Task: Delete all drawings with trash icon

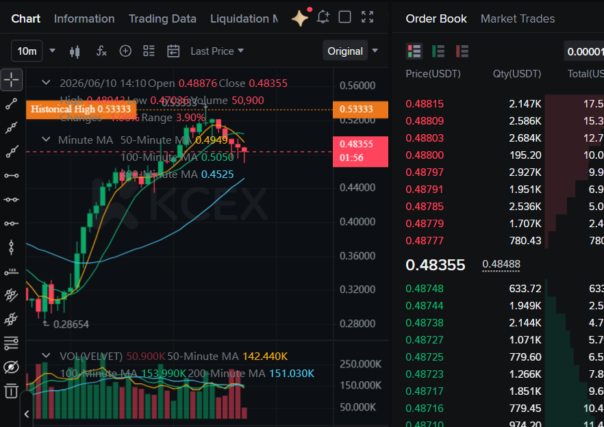Action: 12,391
